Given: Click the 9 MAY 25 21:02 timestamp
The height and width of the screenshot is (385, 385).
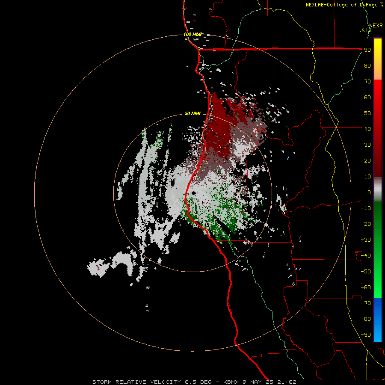Looking at the screenshot, I should pyautogui.click(x=269, y=382).
